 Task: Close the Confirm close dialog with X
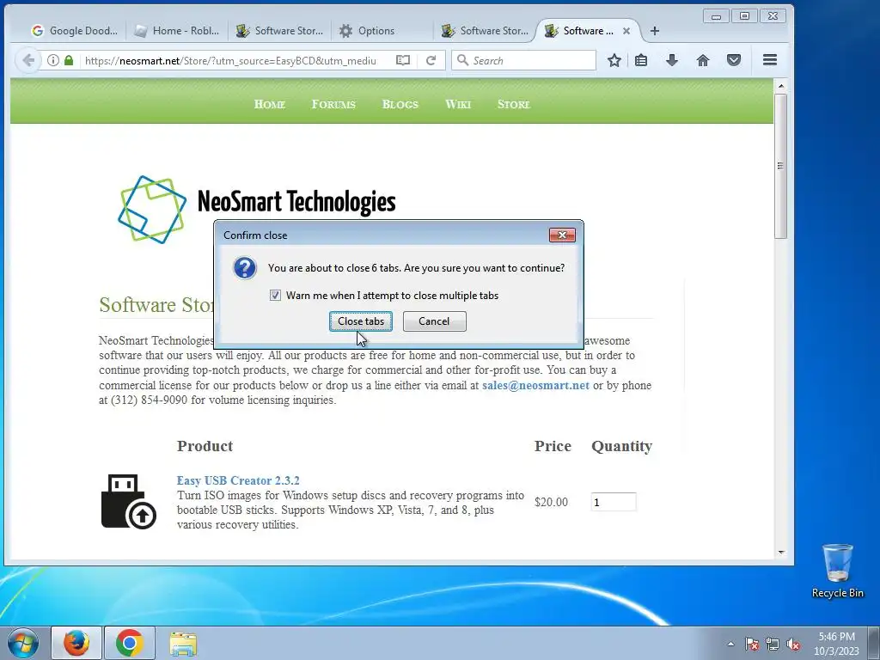coord(562,235)
